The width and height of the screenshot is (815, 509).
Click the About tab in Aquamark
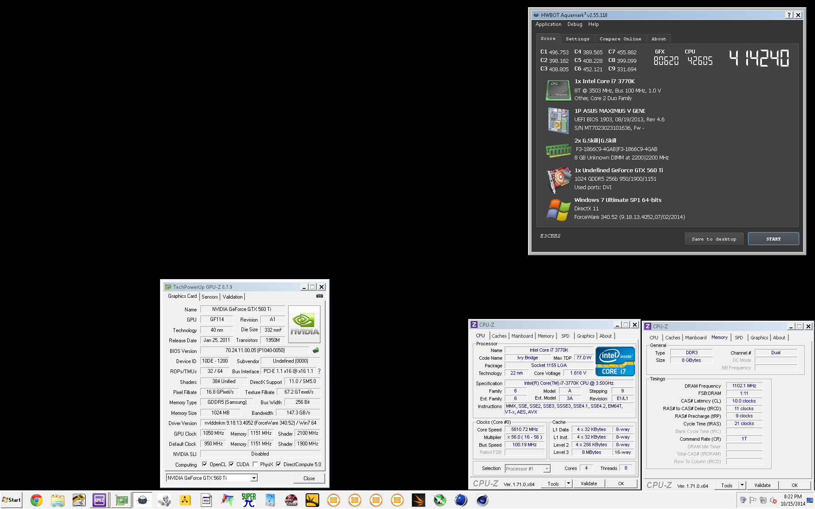click(658, 39)
